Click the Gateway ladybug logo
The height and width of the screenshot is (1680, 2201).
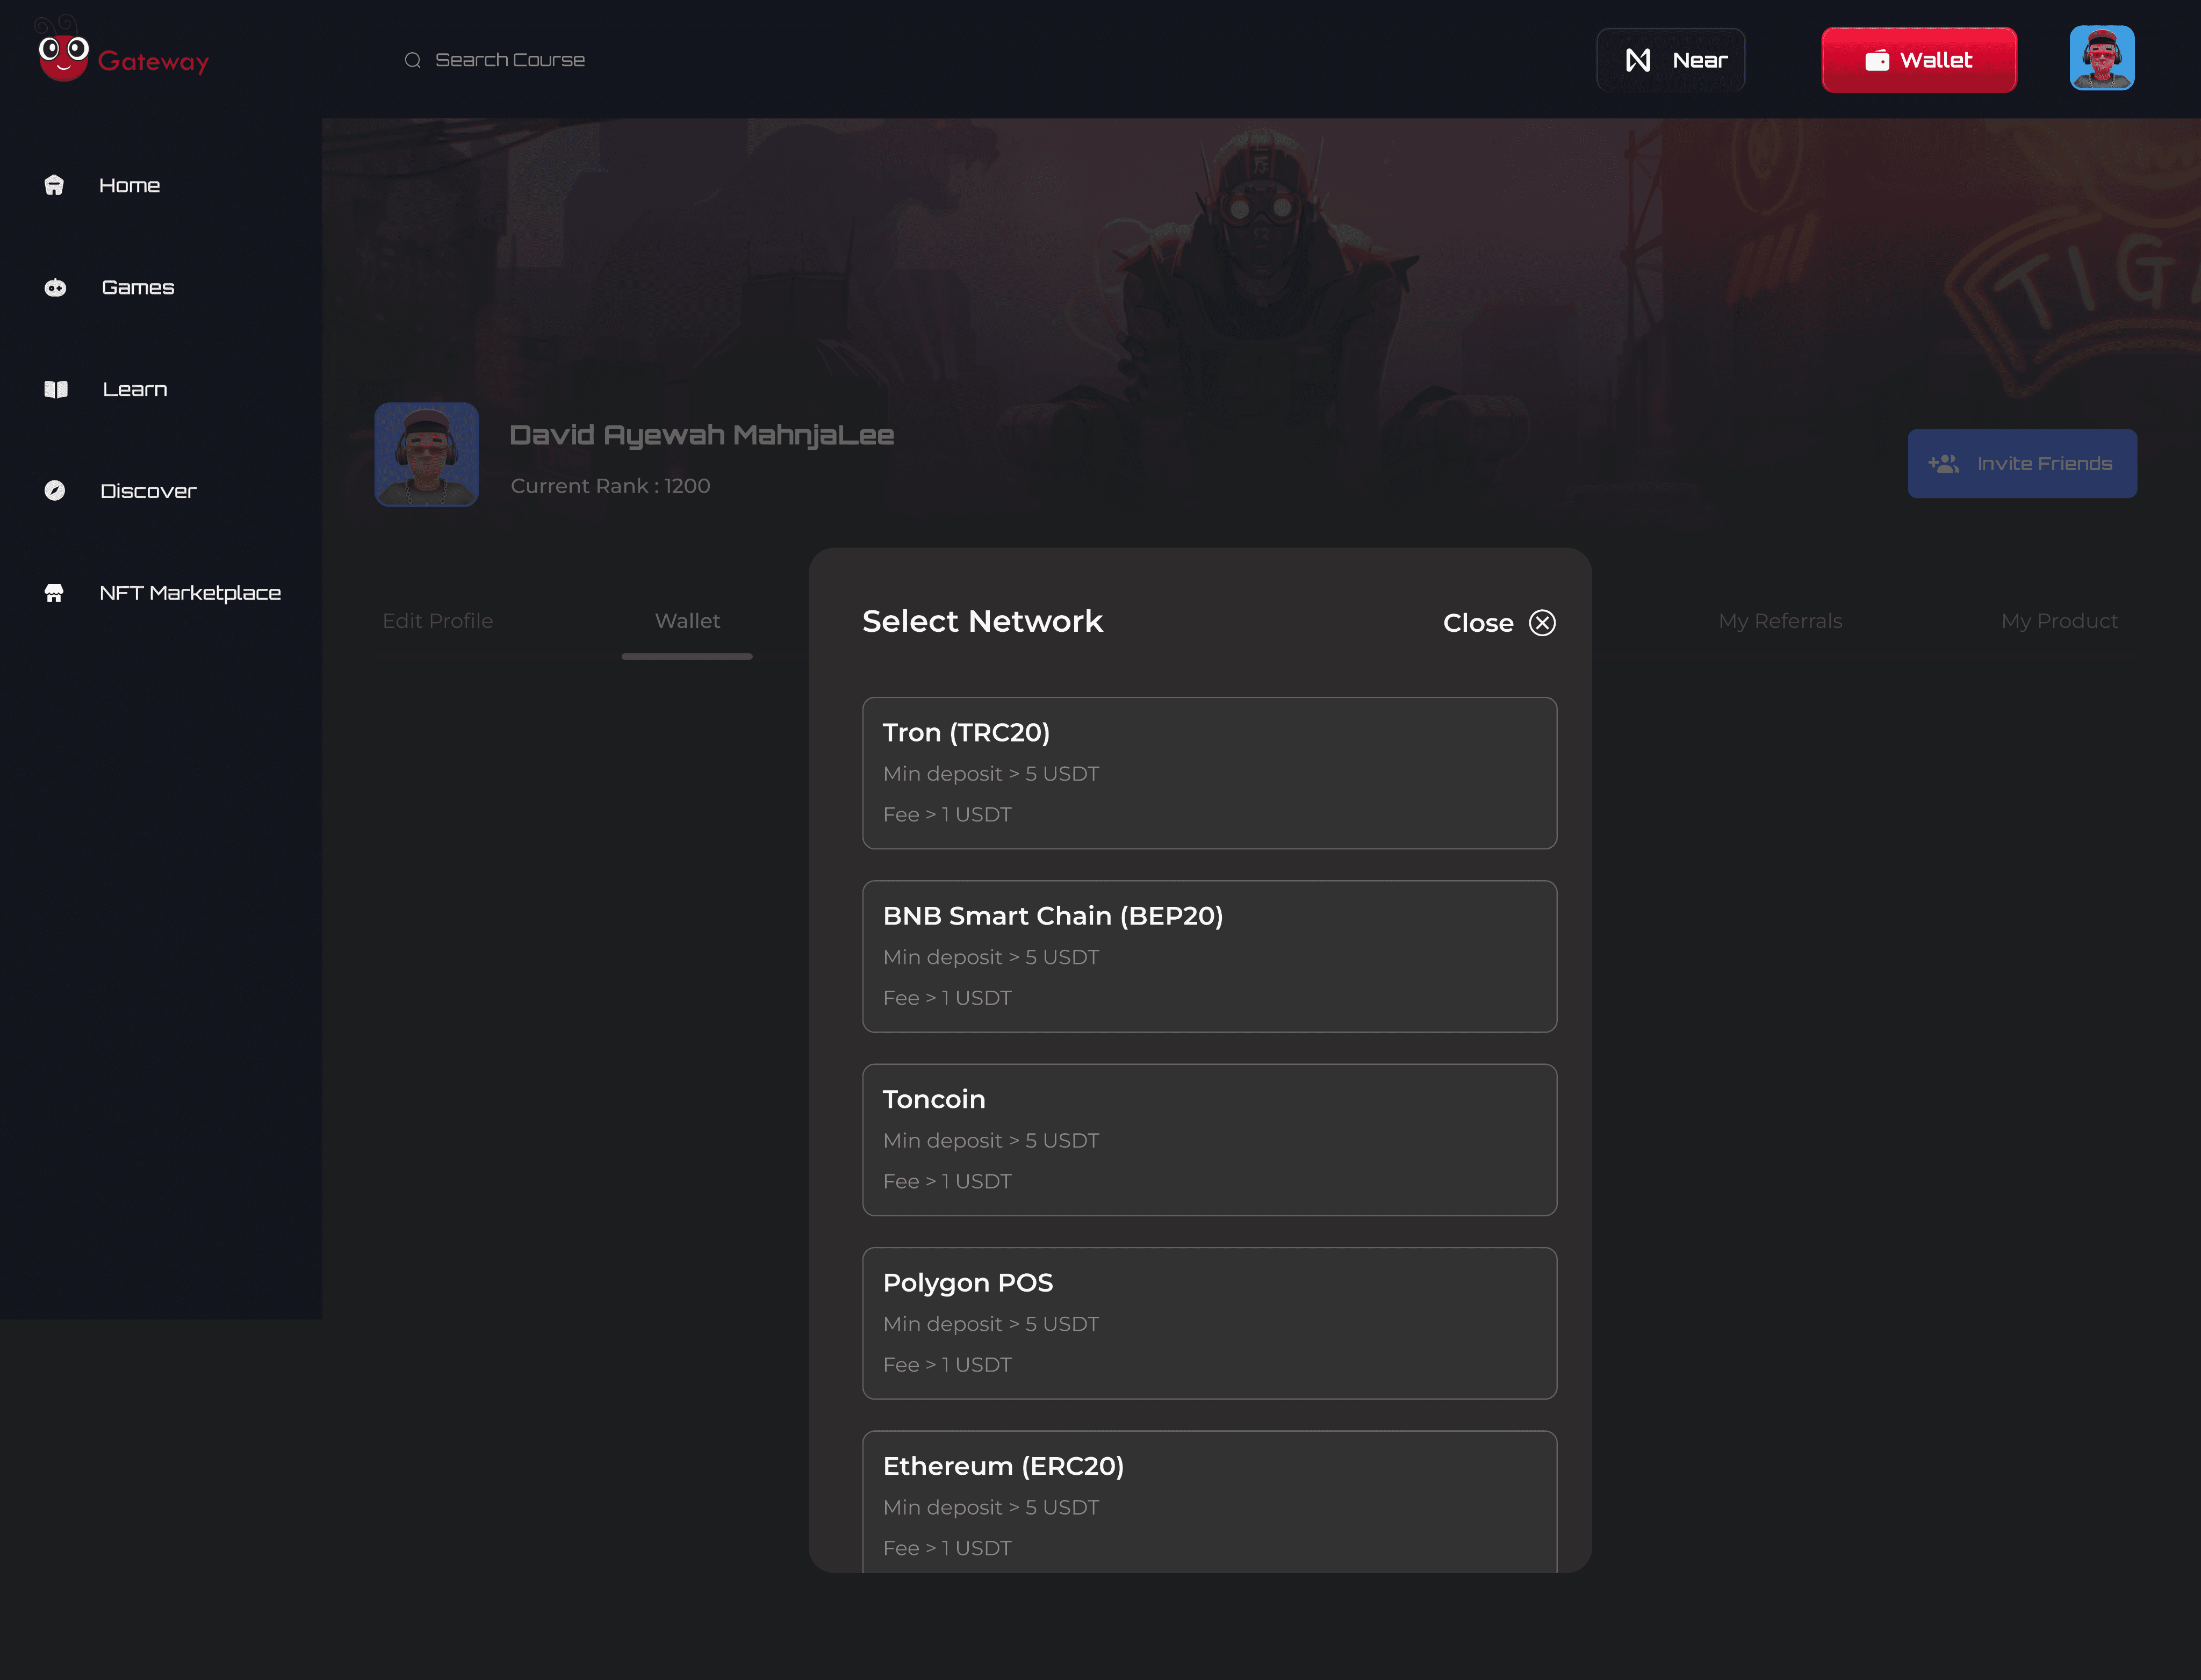click(x=63, y=57)
